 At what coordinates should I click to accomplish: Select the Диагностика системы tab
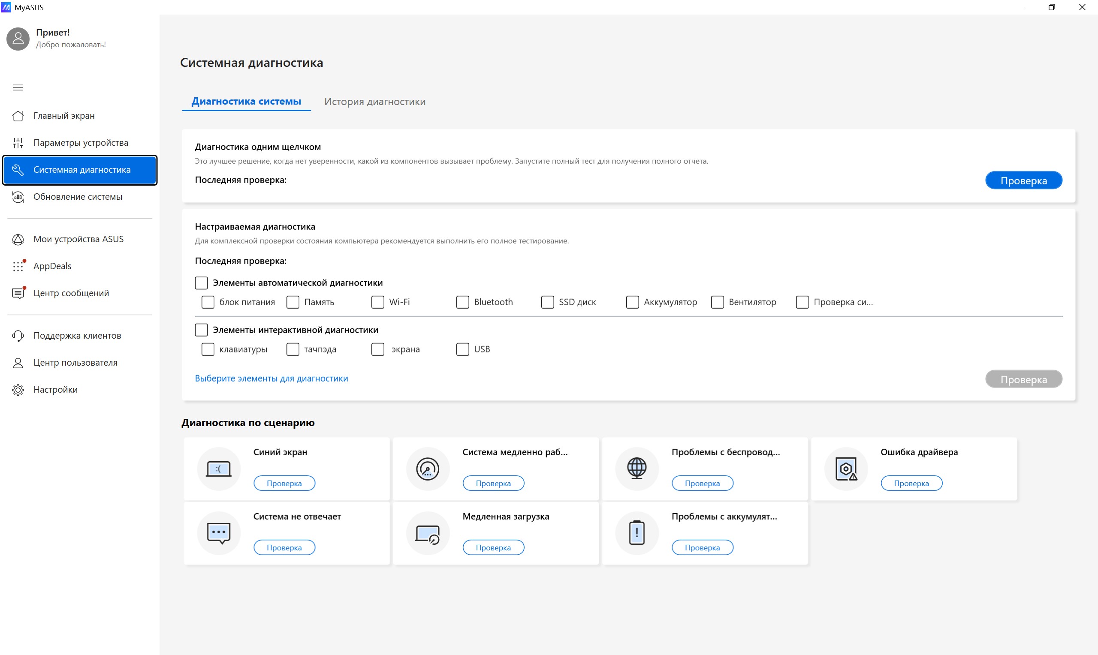(246, 102)
